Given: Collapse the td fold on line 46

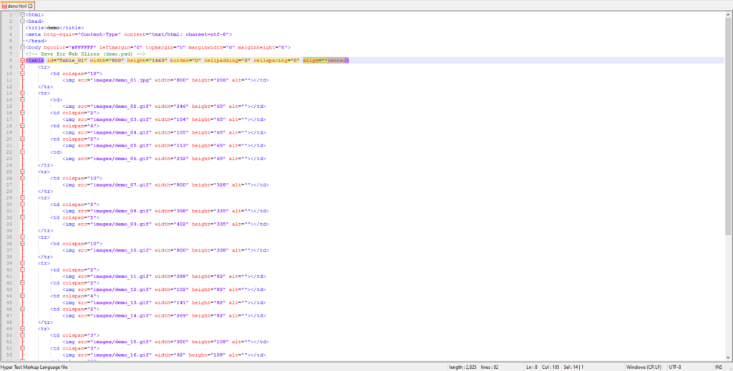Looking at the screenshot, I should pos(22,309).
